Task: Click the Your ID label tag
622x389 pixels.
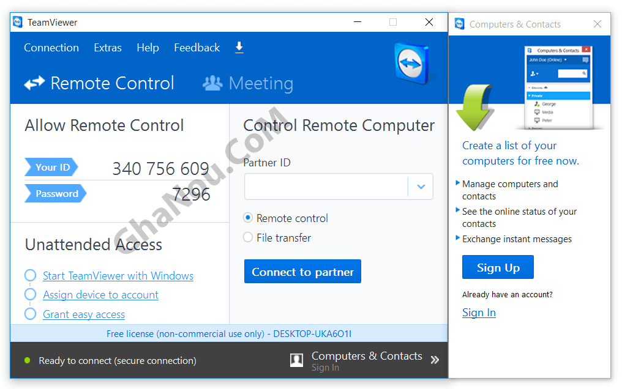Action: pyautogui.click(x=51, y=167)
